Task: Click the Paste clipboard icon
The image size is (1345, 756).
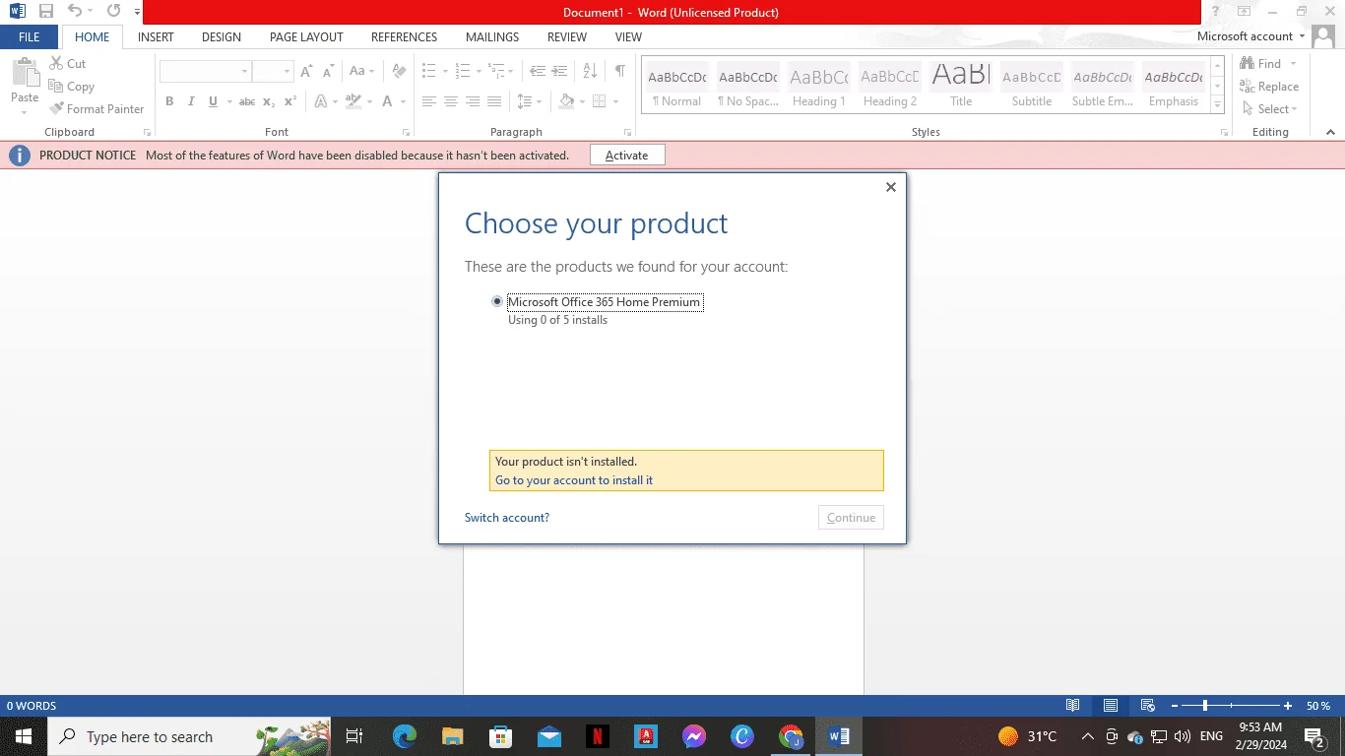Action: click(x=25, y=74)
